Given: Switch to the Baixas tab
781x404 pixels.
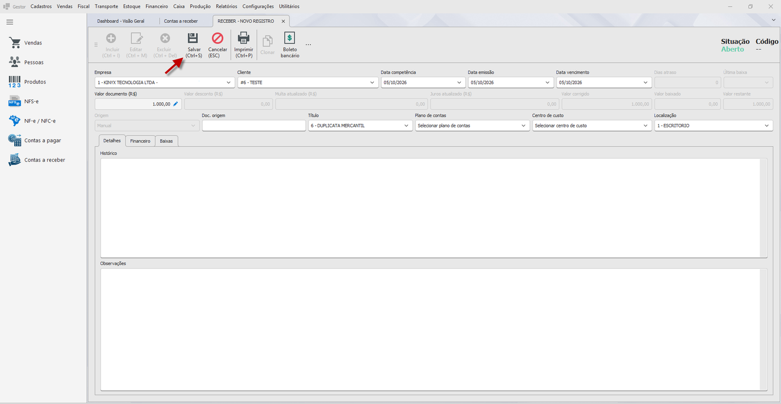Looking at the screenshot, I should [166, 141].
